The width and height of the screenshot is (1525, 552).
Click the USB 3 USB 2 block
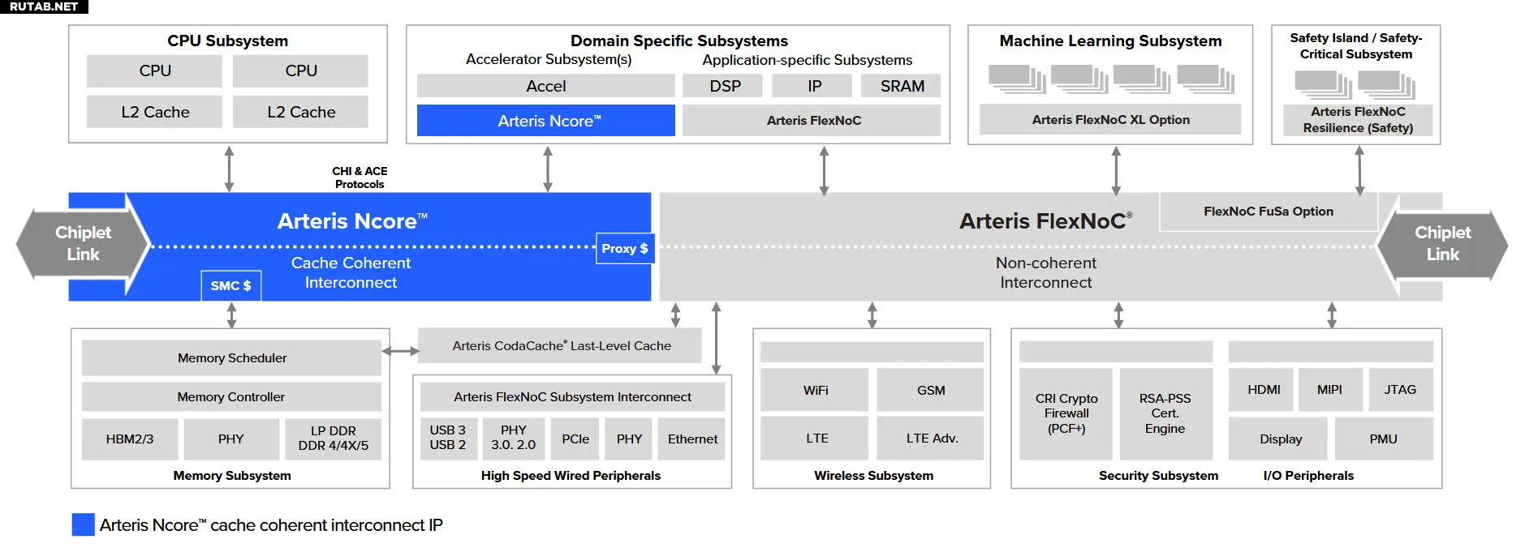pos(448,439)
